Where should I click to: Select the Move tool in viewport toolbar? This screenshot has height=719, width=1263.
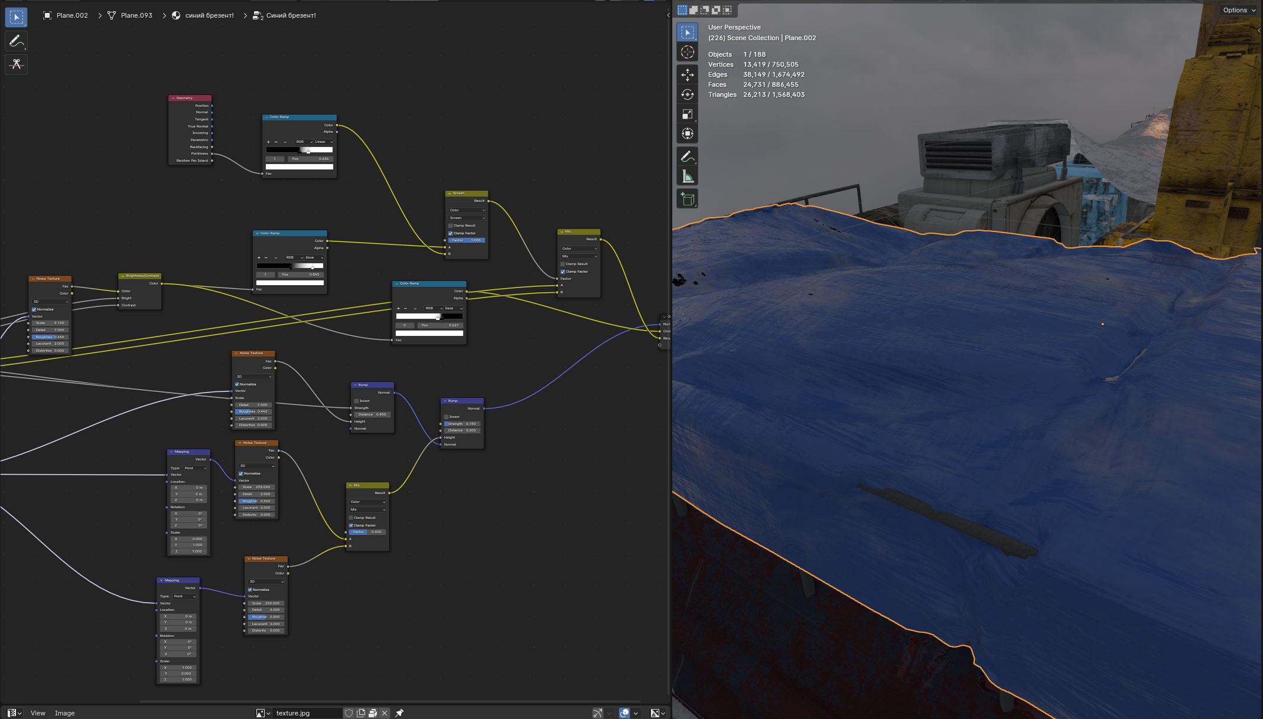coord(687,74)
